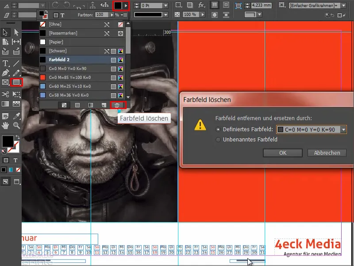The image size is (354, 266).
Task: Click the flip-horizontal hierarchy icon
Action: (104, 5)
